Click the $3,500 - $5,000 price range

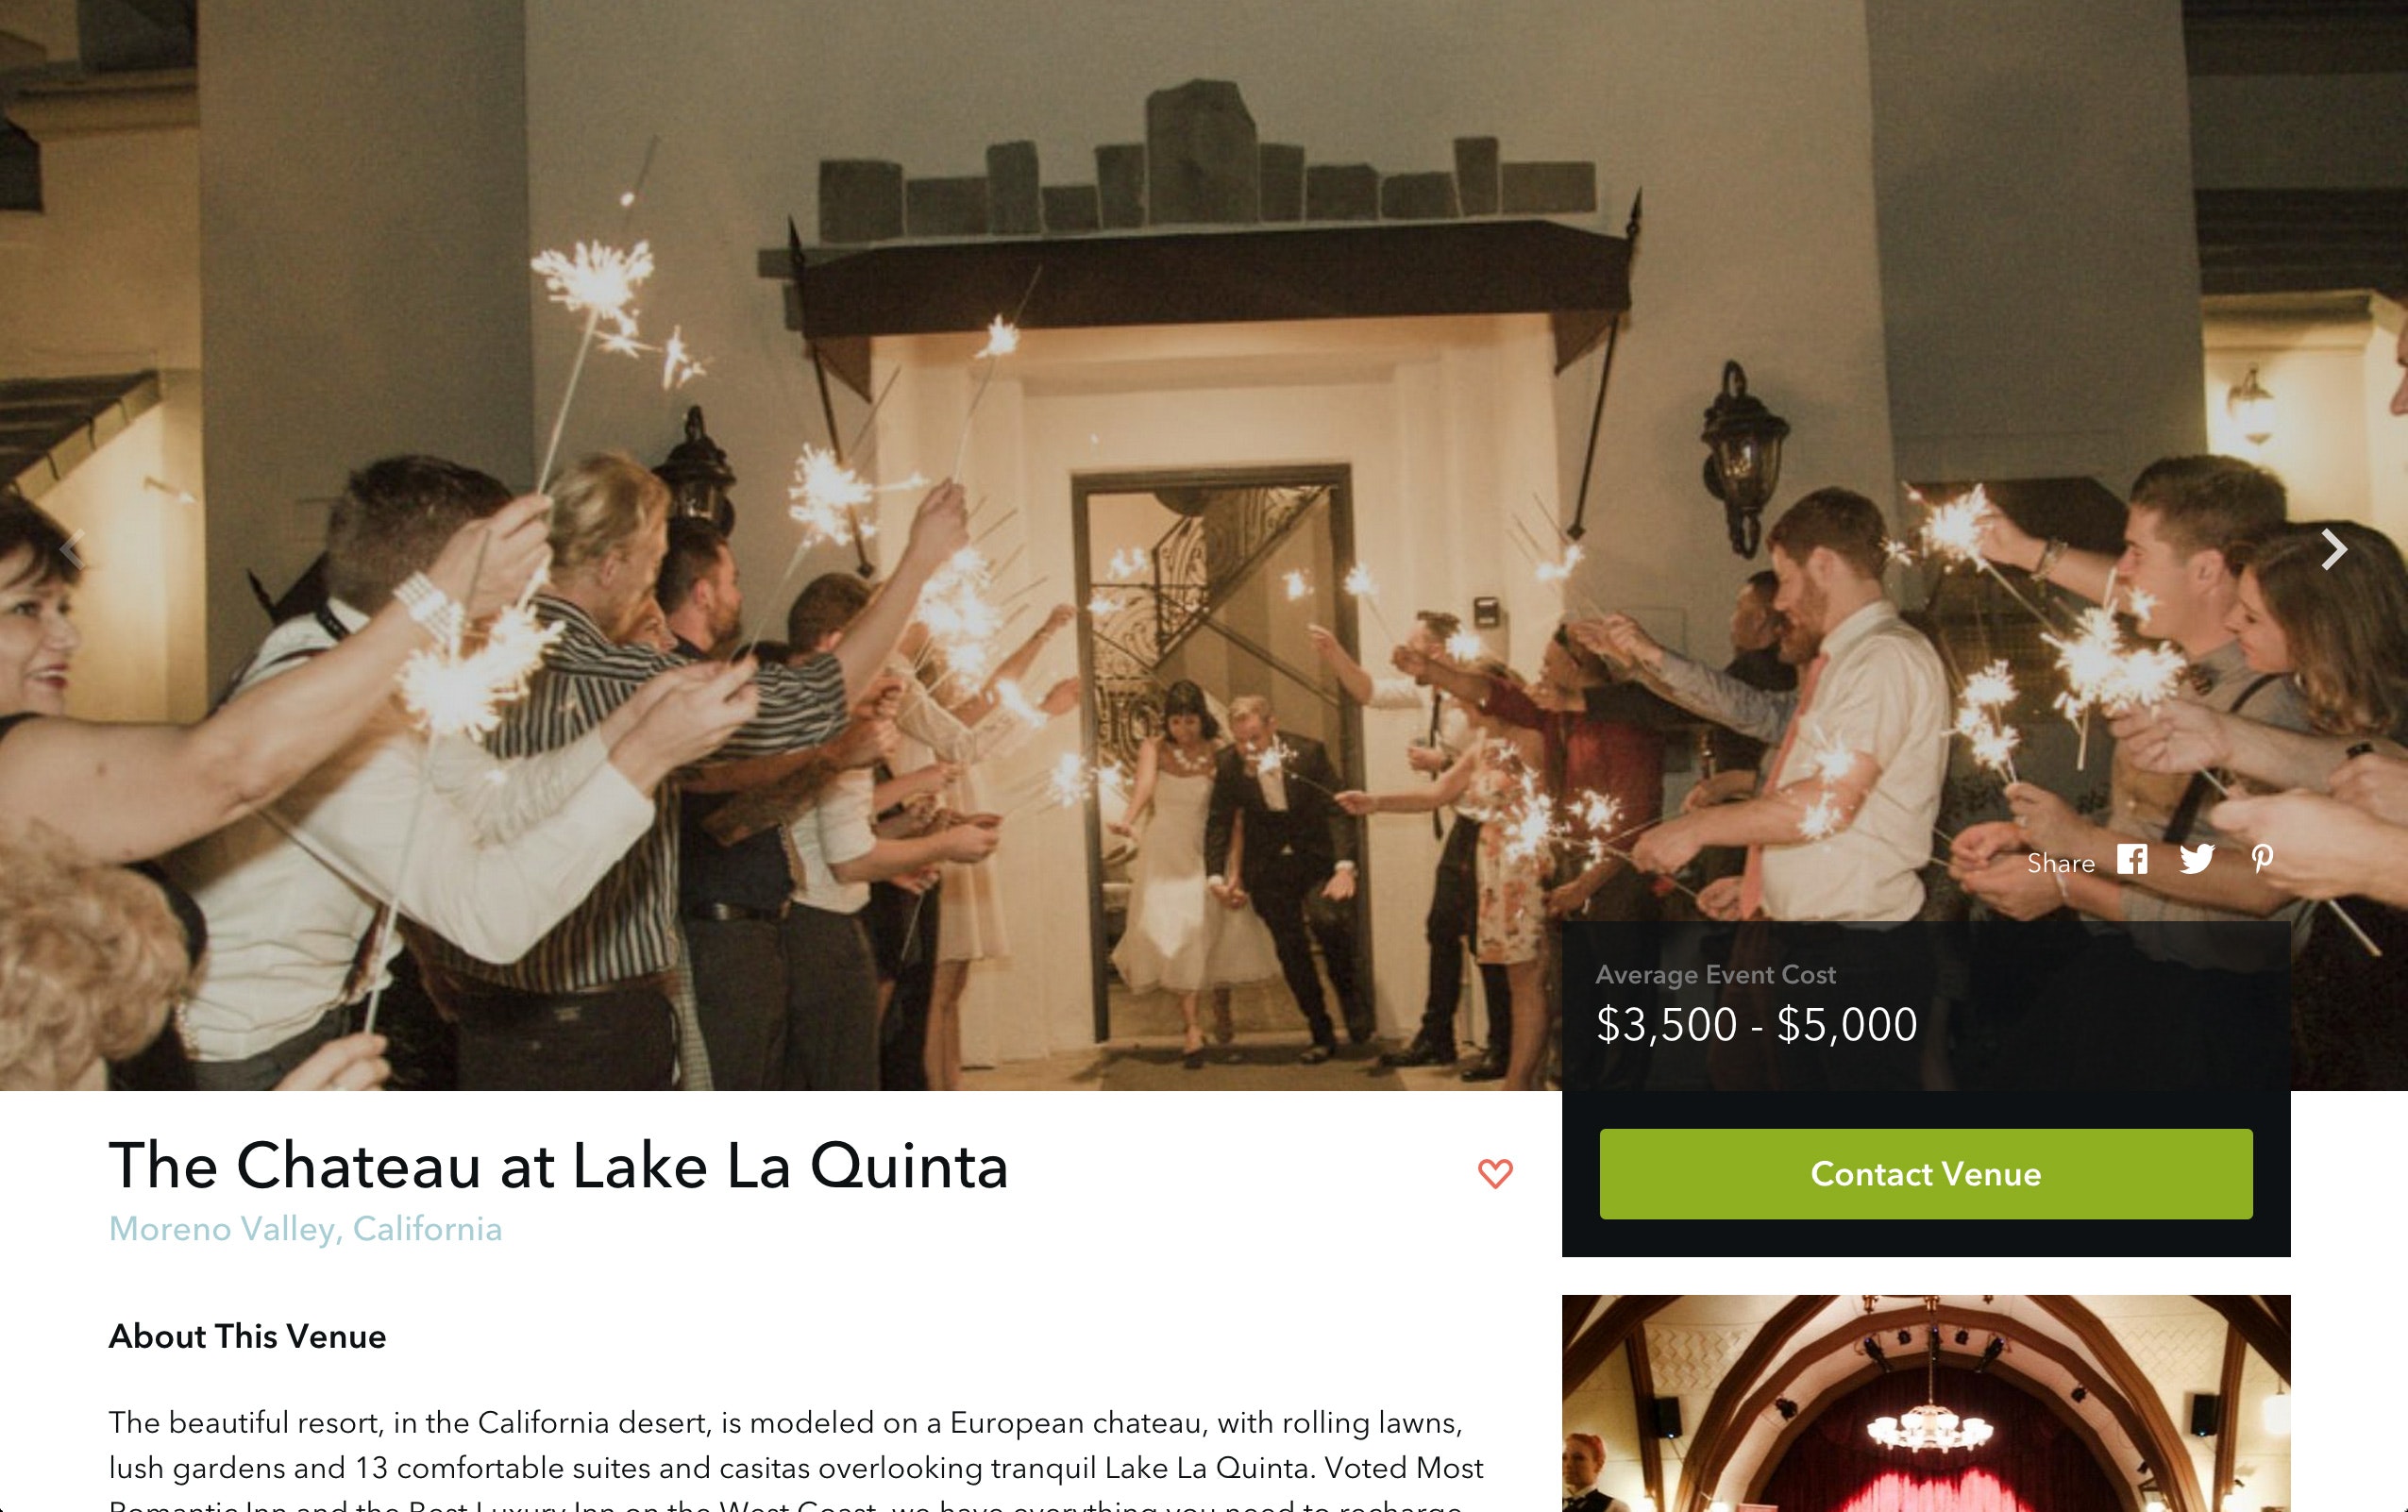pos(1756,1025)
